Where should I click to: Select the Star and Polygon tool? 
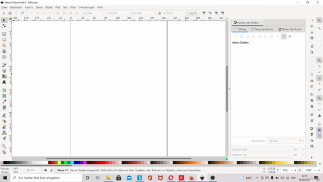tap(4, 45)
